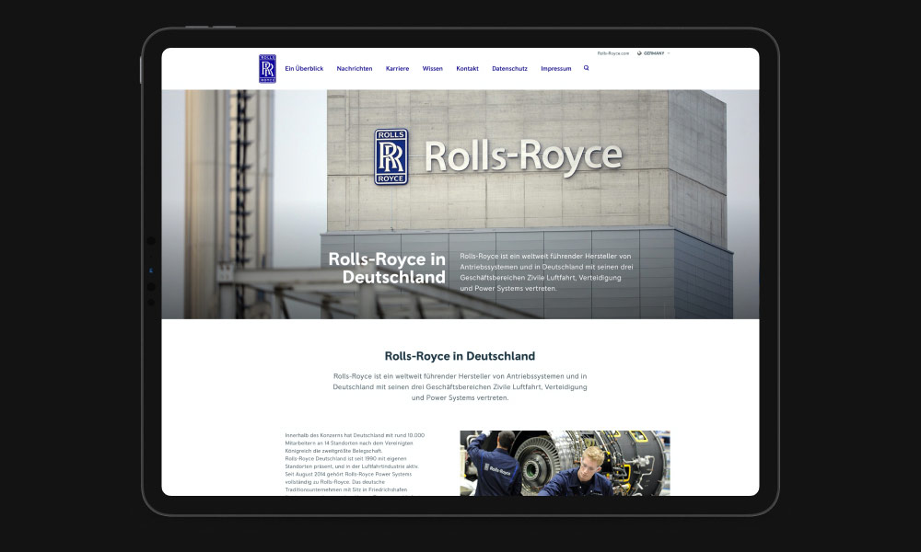Open the search magnifier icon
This screenshot has width=921, height=552.
pyautogui.click(x=587, y=68)
